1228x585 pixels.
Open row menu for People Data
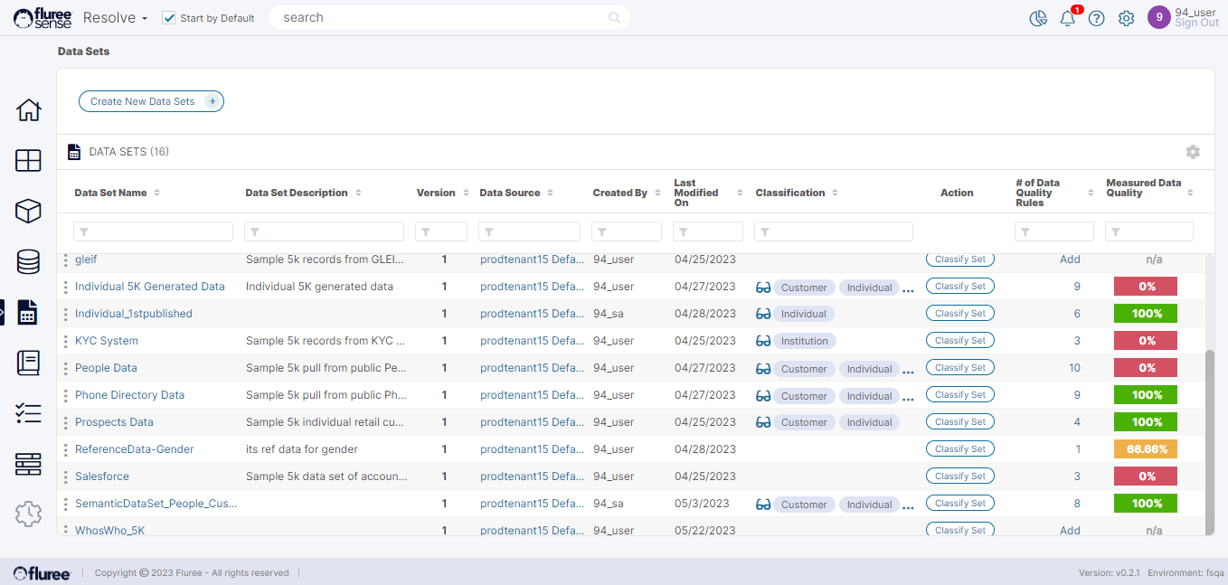click(x=65, y=368)
